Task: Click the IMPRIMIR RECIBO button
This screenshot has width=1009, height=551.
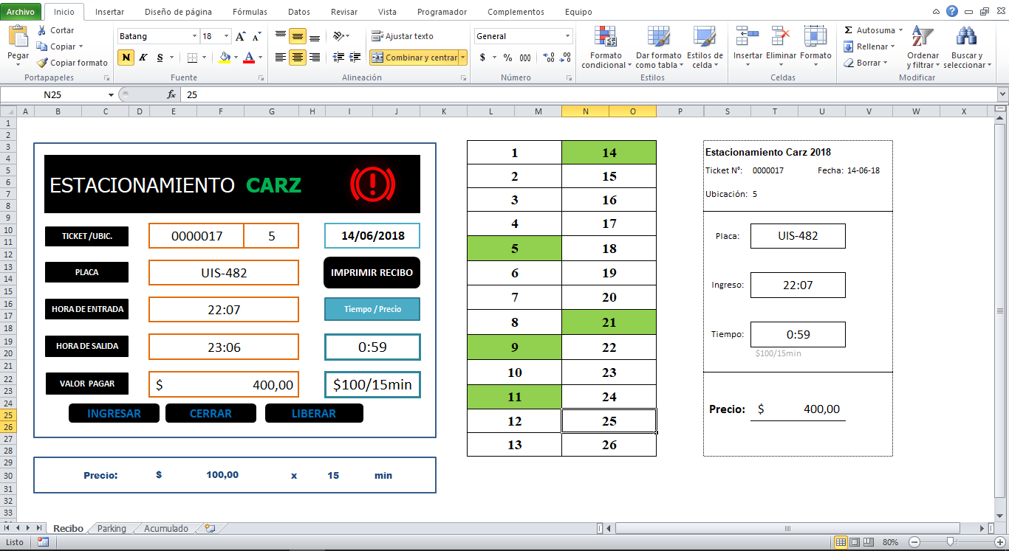Action: click(372, 272)
